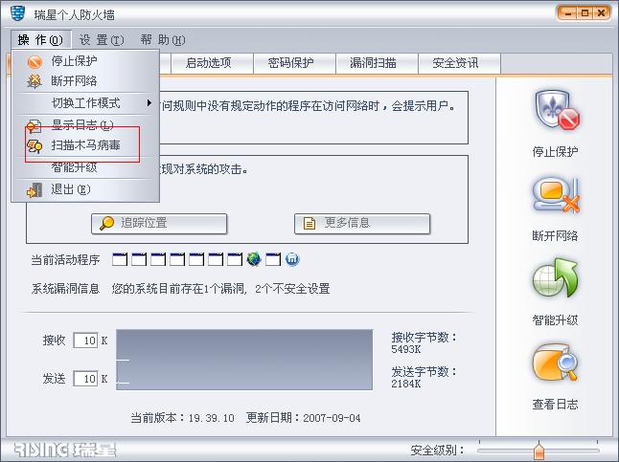Switch to the 密码保护 tab

click(x=294, y=63)
